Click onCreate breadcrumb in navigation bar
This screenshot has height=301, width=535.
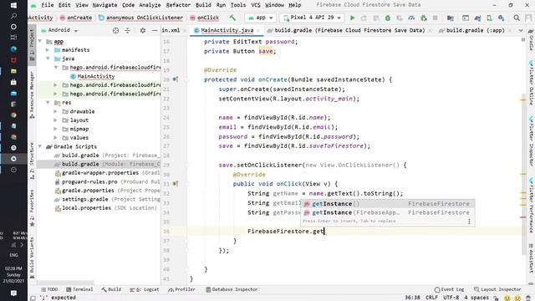click(x=76, y=18)
